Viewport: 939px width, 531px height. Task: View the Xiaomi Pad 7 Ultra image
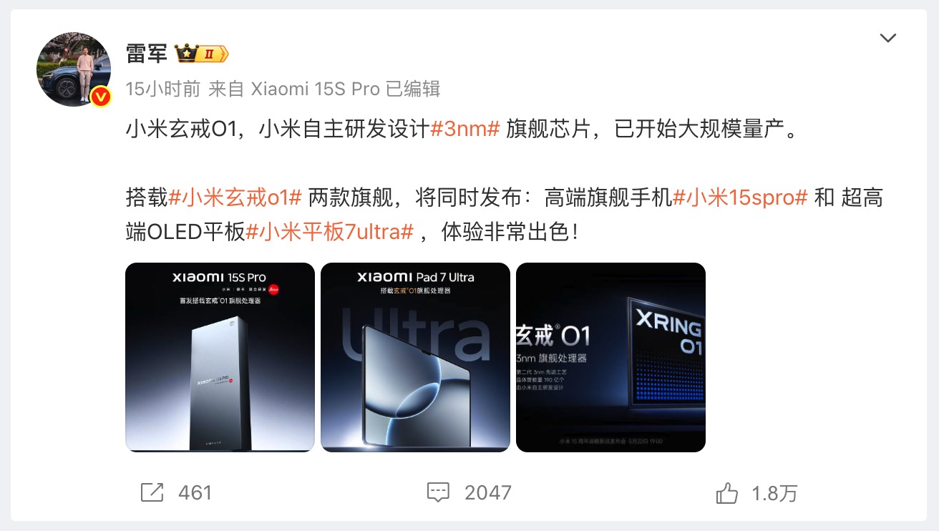415,357
